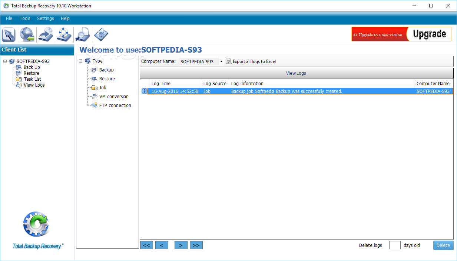Filter logs by Restore label in Type tree
The width and height of the screenshot is (457, 261).
click(x=107, y=79)
